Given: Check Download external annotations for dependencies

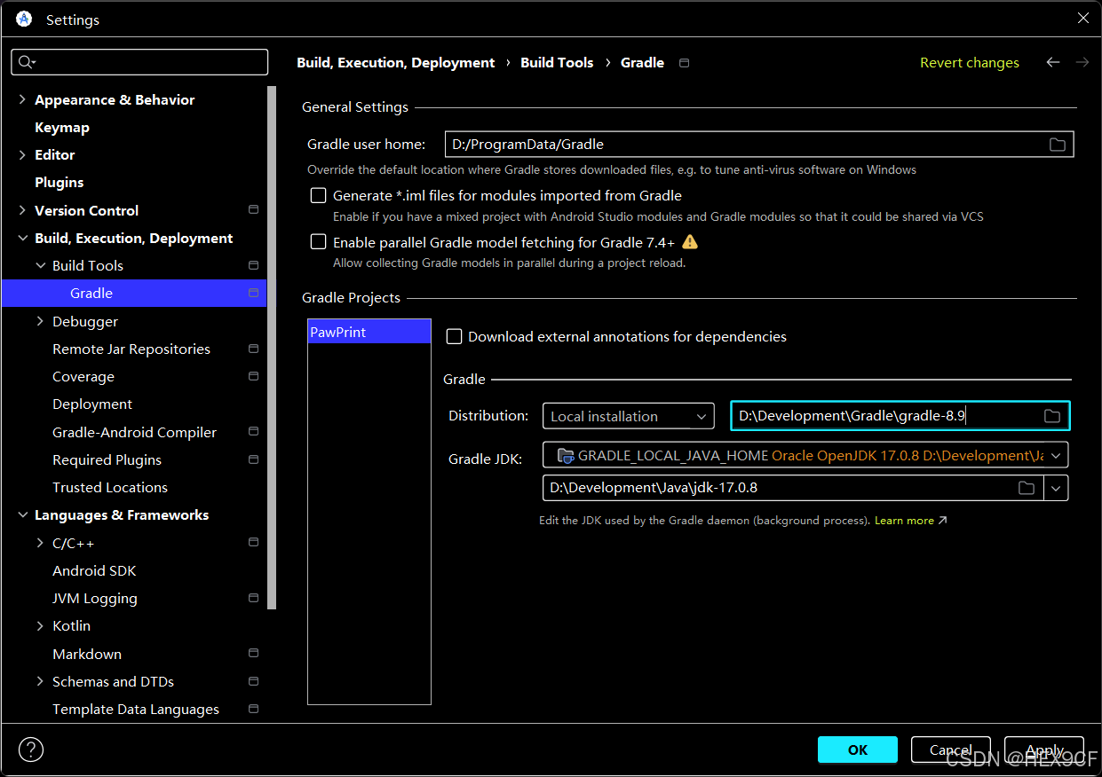Looking at the screenshot, I should (454, 336).
